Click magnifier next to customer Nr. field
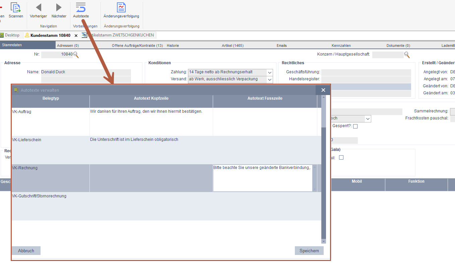455x270 pixels. (76, 55)
